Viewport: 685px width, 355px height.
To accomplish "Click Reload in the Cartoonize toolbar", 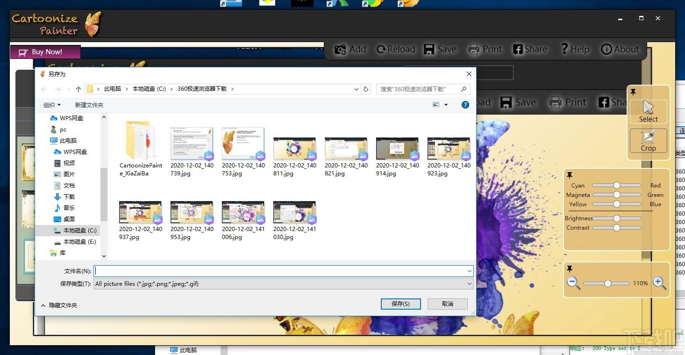I will click(x=395, y=49).
